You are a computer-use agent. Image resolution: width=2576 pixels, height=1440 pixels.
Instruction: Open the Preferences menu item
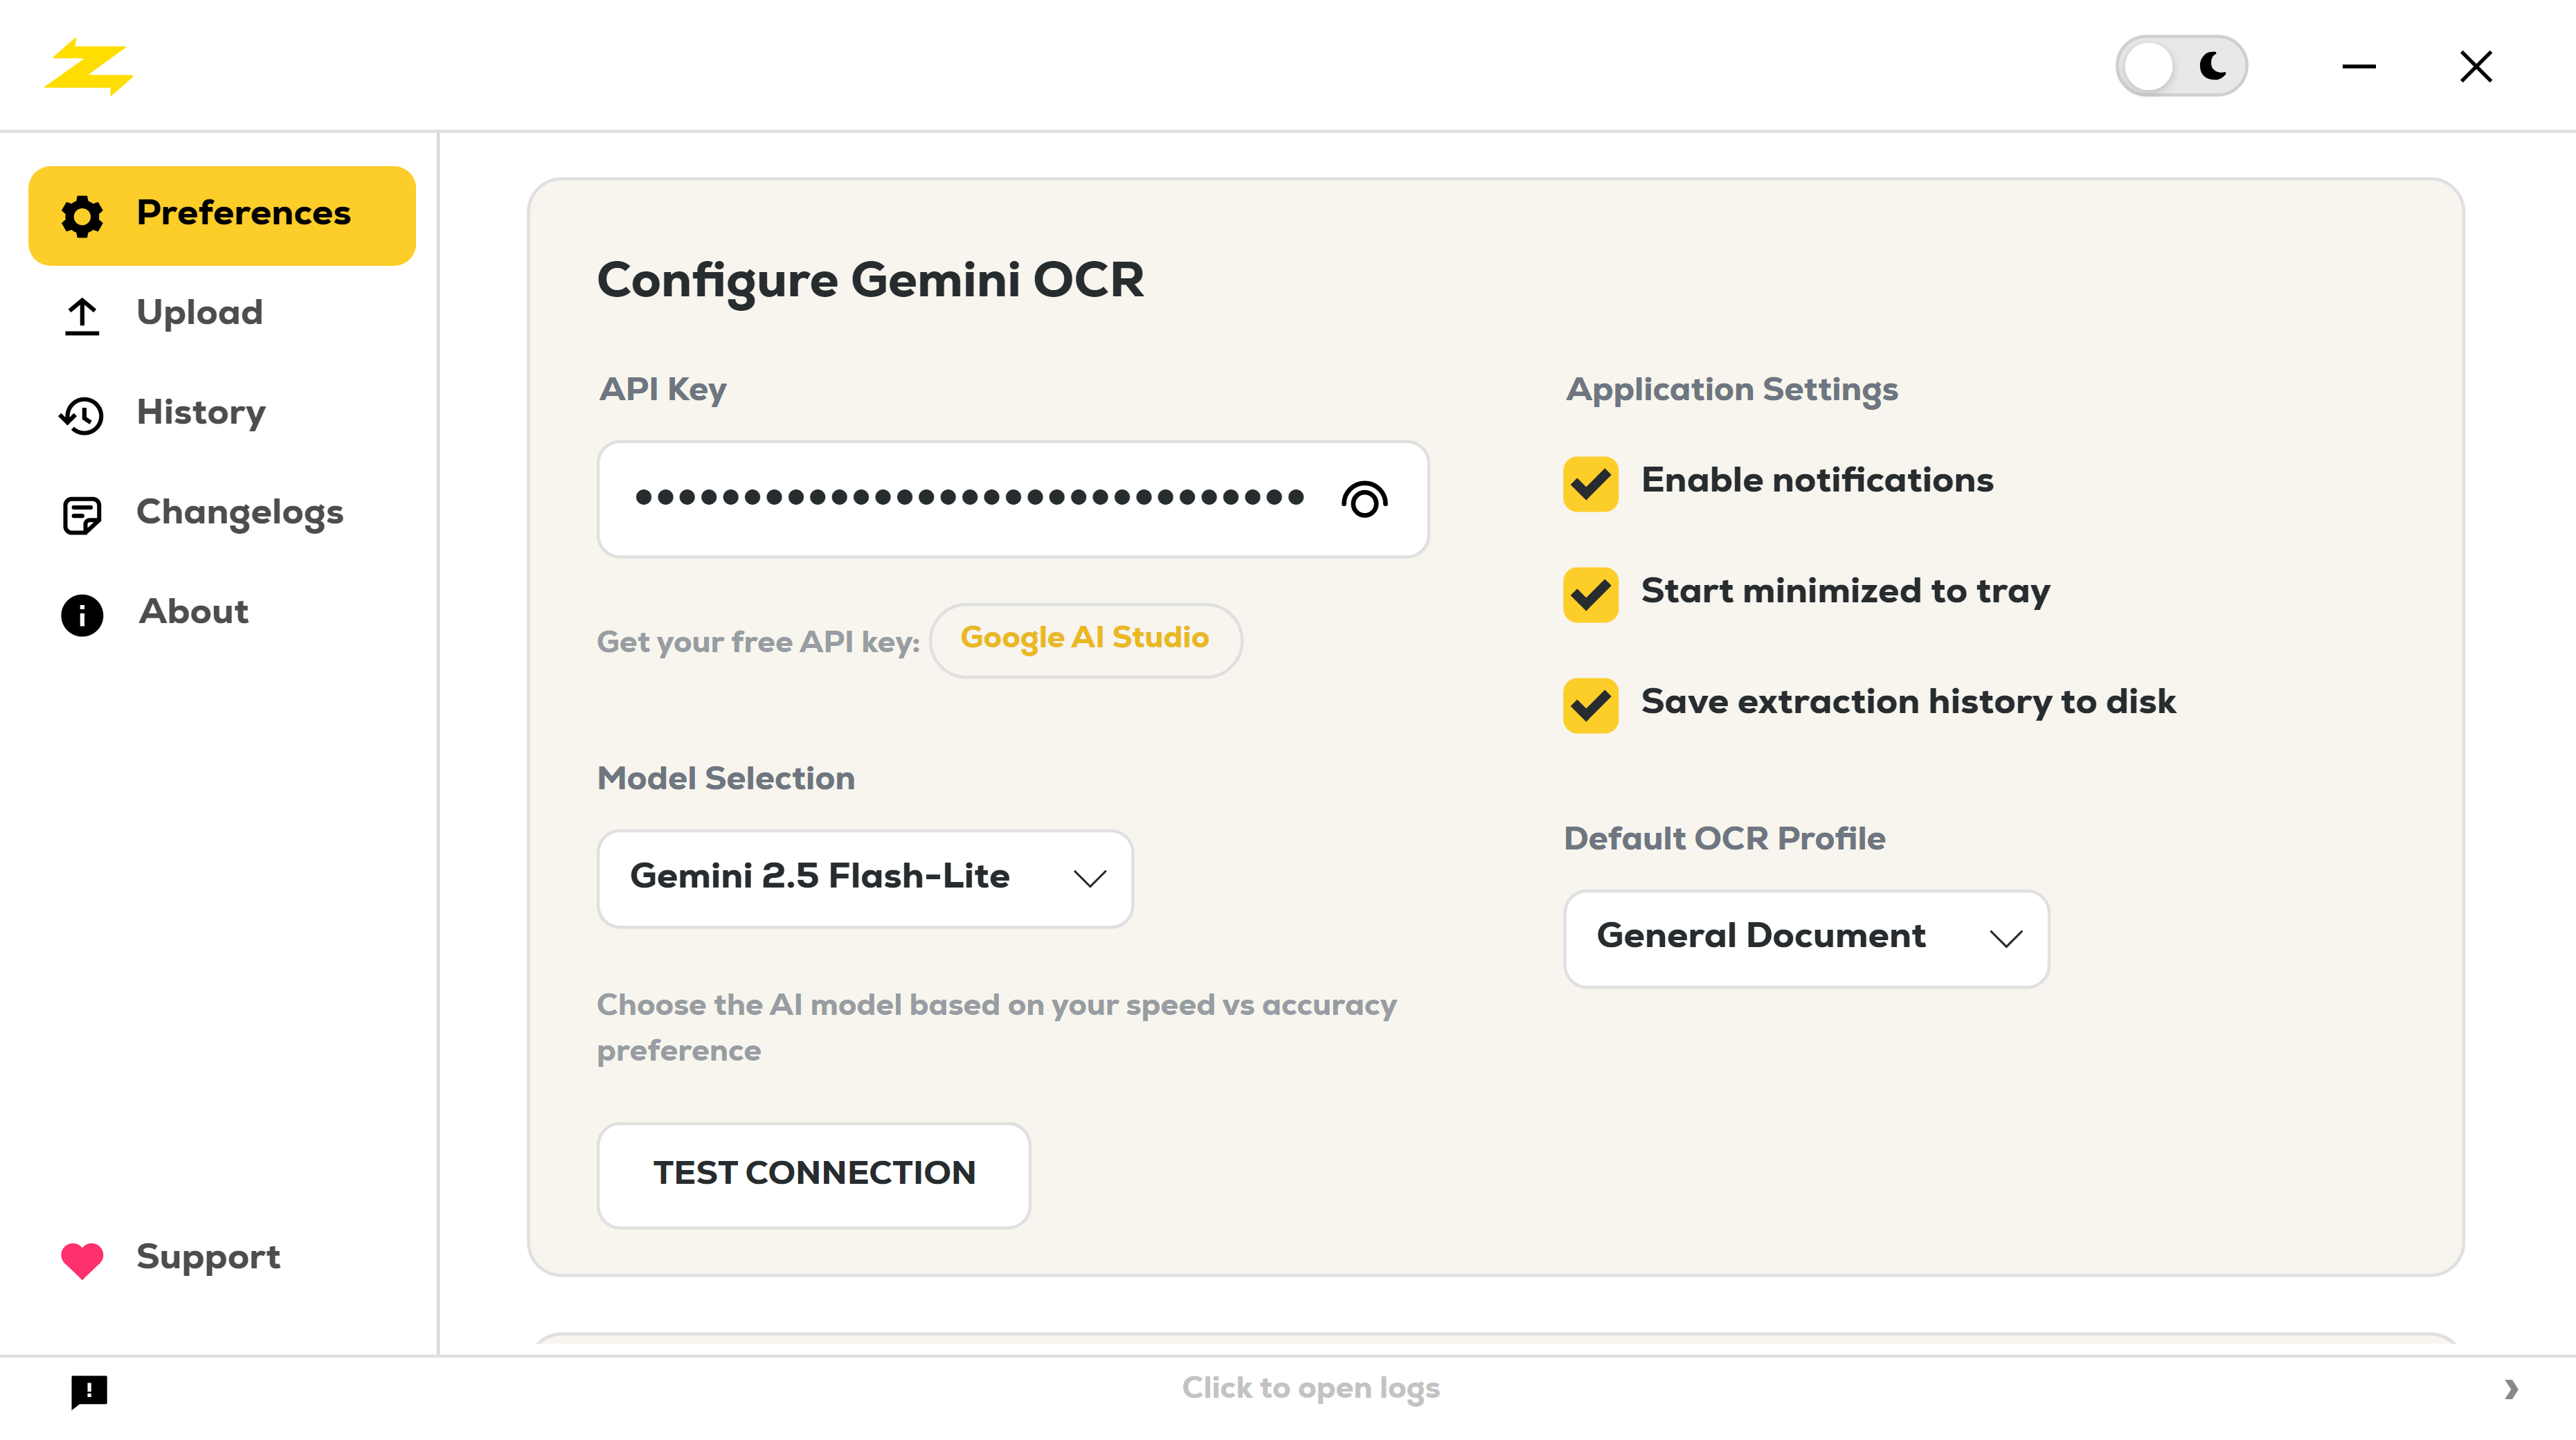(x=222, y=216)
